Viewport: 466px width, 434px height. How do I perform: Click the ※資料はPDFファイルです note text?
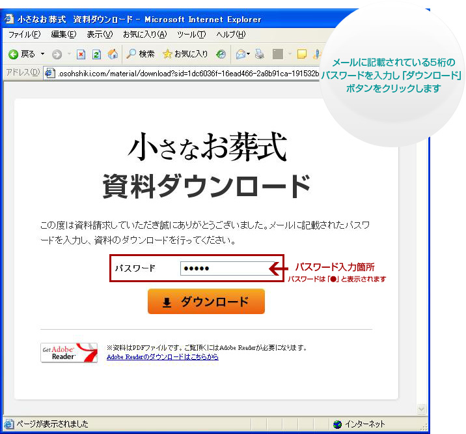click(207, 347)
